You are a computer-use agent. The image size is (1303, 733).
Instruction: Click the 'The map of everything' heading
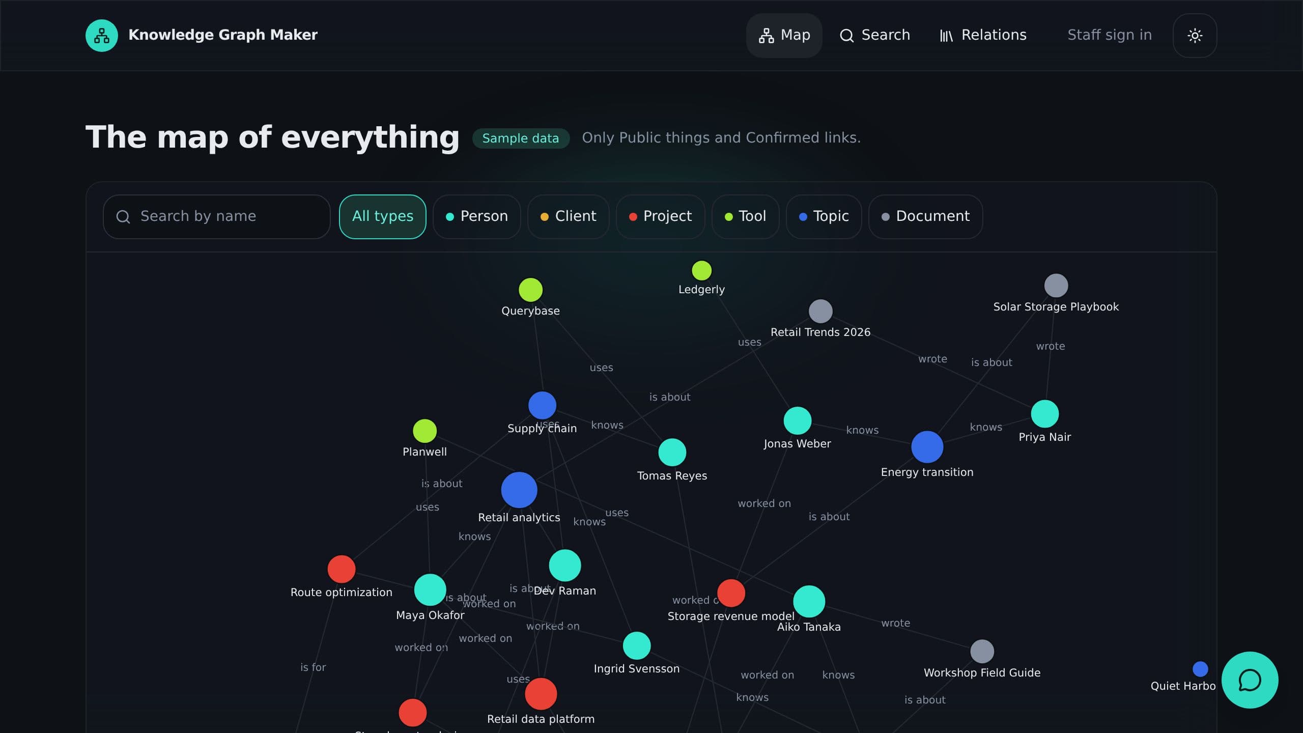[272, 137]
